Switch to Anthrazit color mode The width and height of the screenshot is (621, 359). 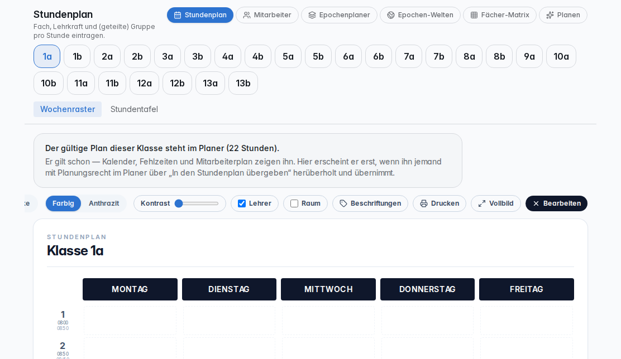point(104,203)
